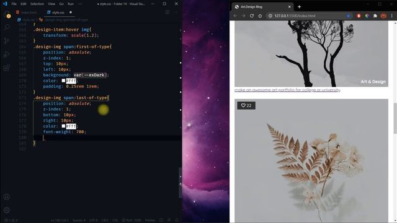Viewport: 397px width, 223px height.
Task: Open the CRLF line ending selector
Action: [x=105, y=221]
